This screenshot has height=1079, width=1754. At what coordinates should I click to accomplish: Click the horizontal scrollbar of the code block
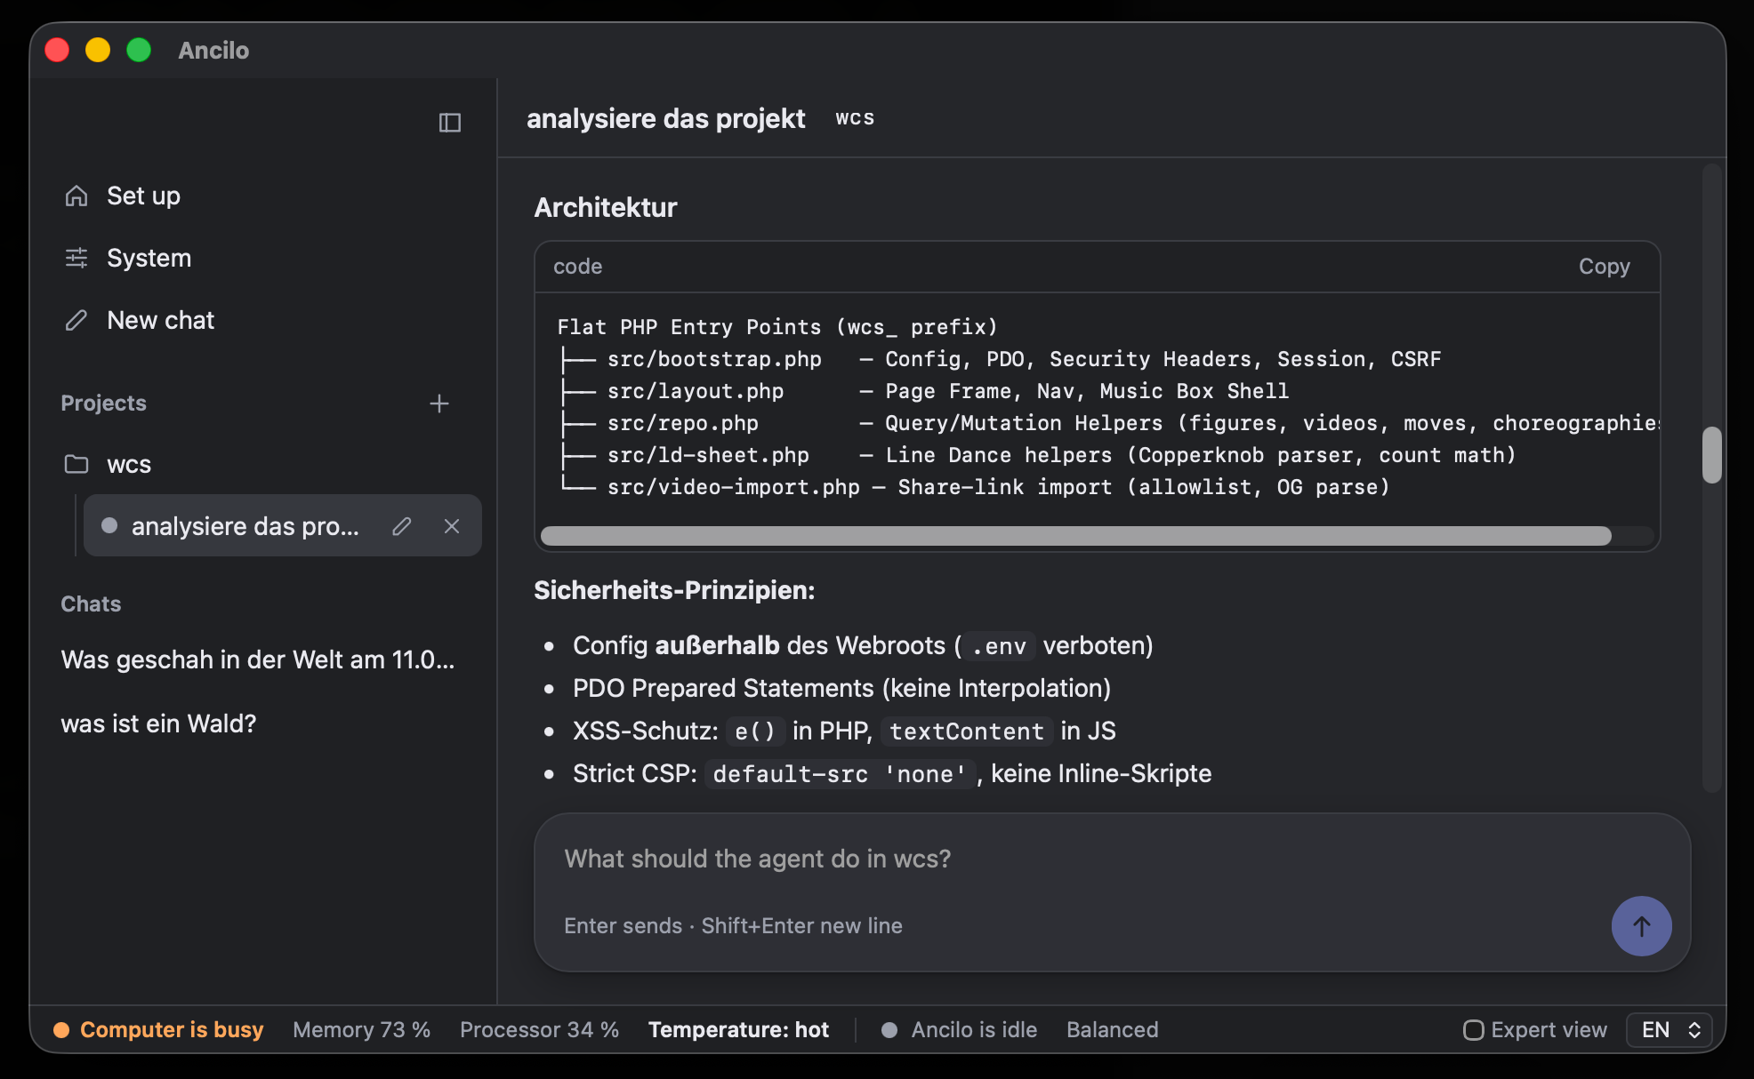click(1075, 536)
